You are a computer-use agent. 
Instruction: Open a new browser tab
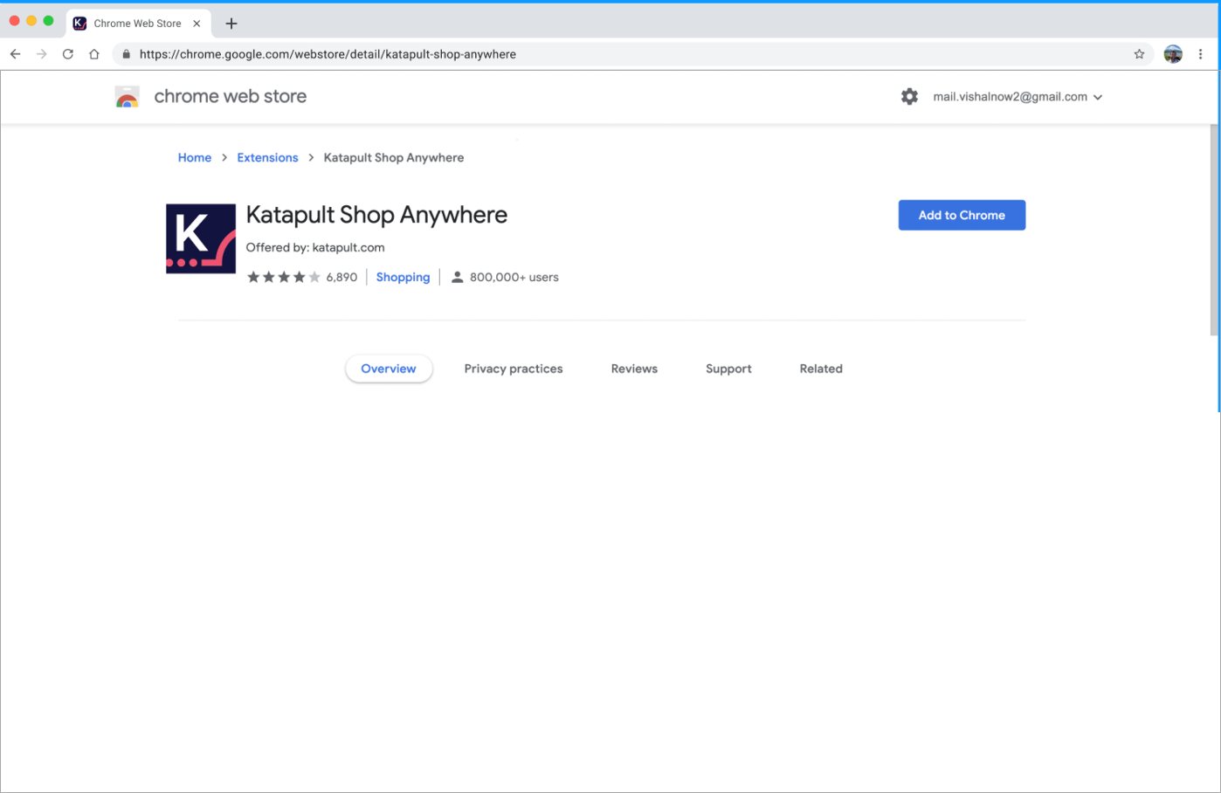231,24
